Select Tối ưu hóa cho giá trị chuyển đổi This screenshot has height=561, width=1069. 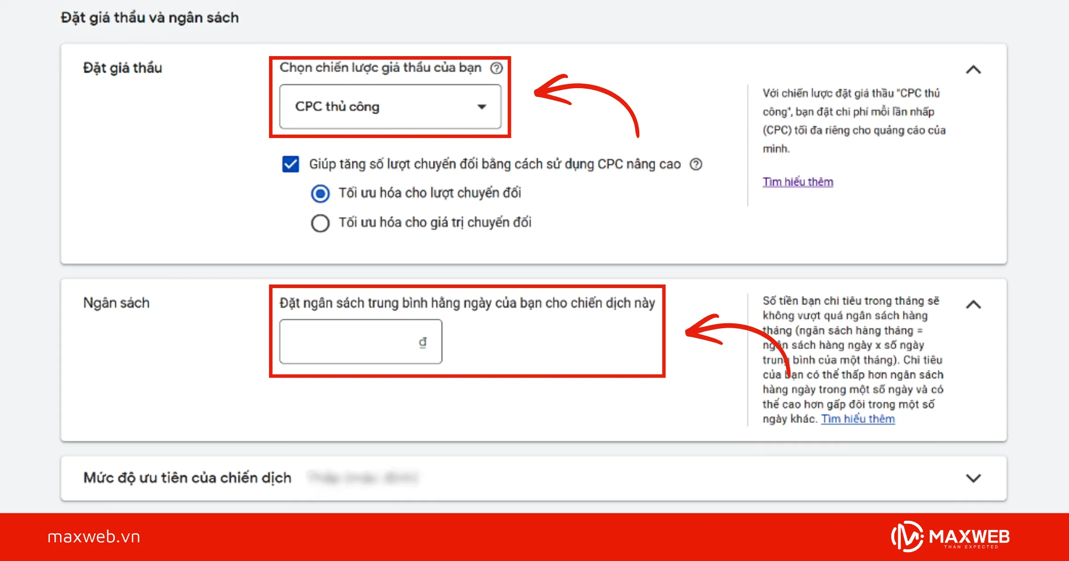320,223
